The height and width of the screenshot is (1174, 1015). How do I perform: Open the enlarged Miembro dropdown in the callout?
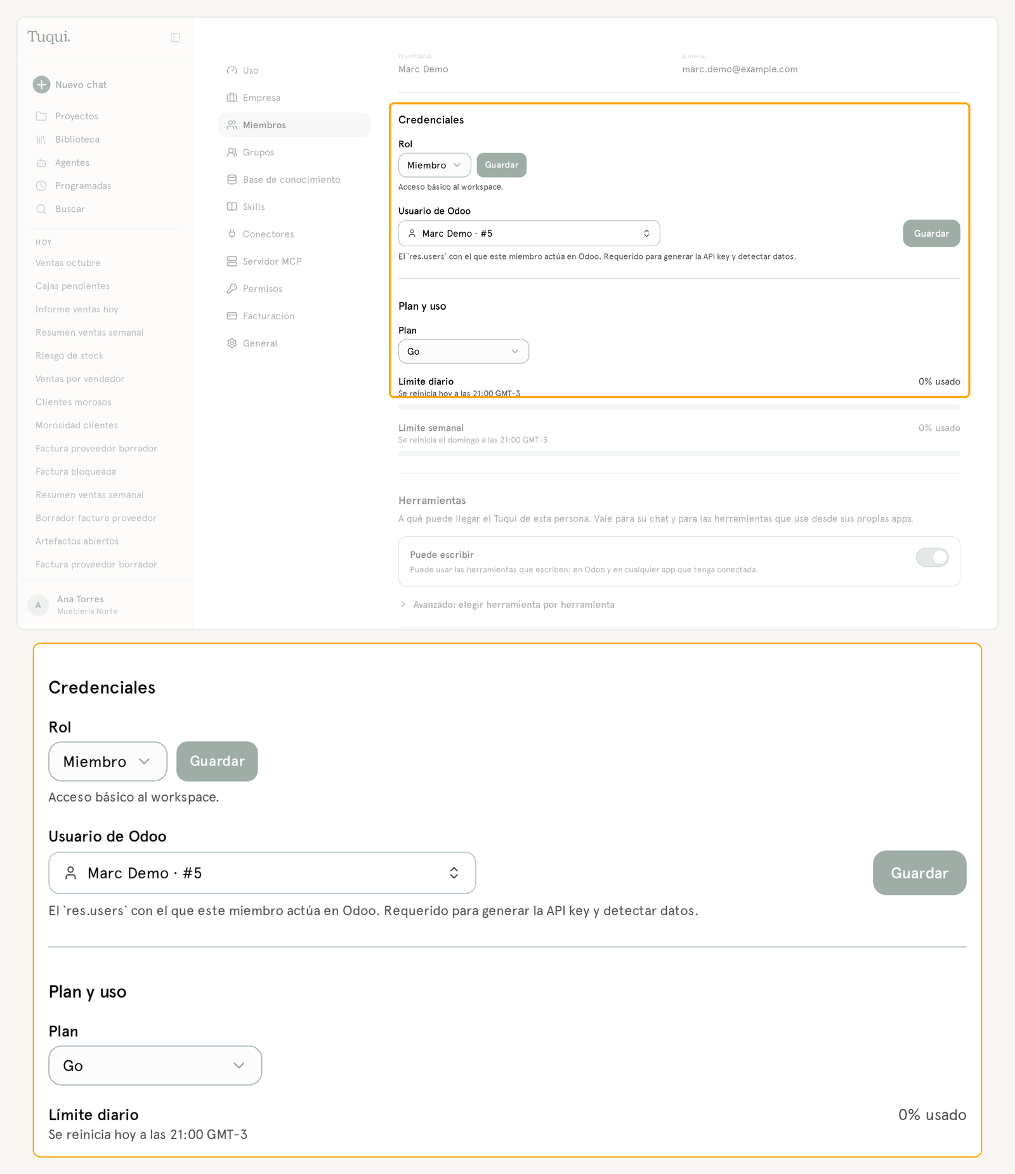tap(108, 762)
